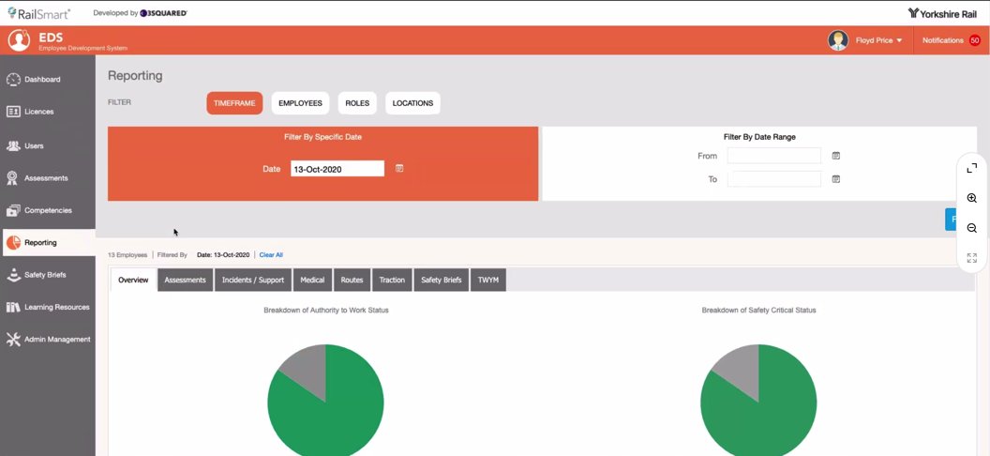The width and height of the screenshot is (990, 456).
Task: Open the Traction tab
Action: pos(392,281)
